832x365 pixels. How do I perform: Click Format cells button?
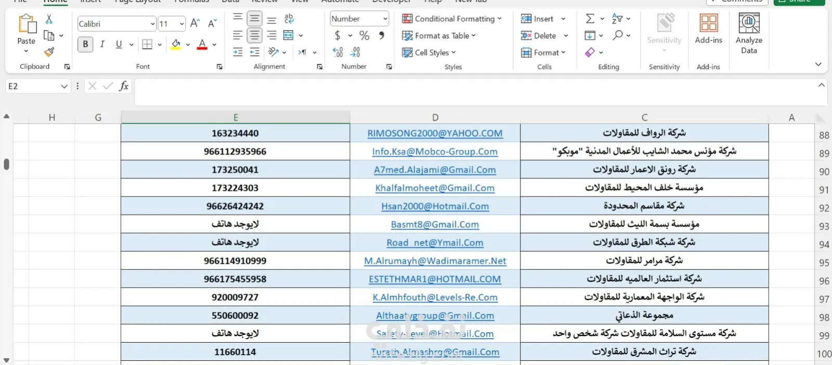point(543,53)
